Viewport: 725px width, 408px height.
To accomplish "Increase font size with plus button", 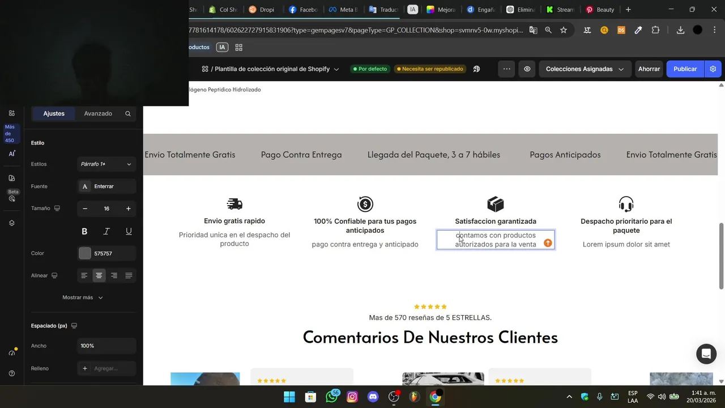I will (x=128, y=209).
